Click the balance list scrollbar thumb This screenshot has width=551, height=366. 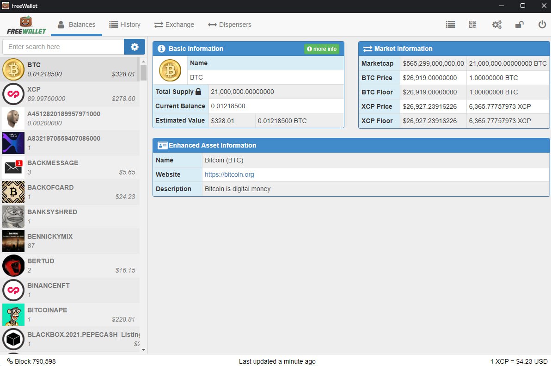[x=143, y=73]
